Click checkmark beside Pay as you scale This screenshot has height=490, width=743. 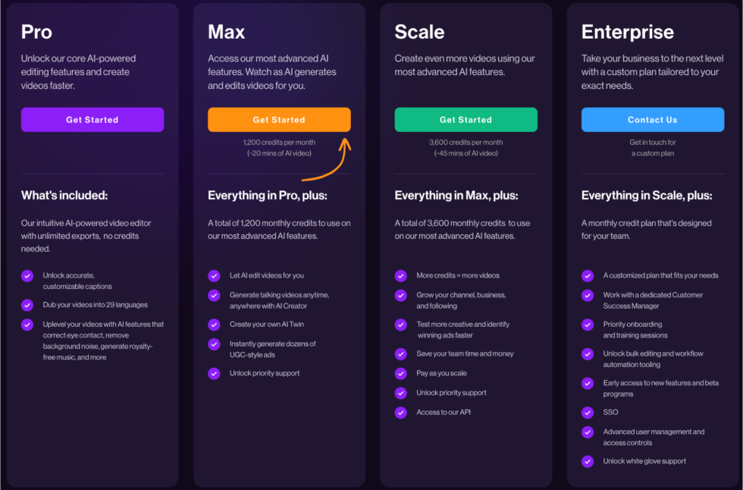[401, 373]
